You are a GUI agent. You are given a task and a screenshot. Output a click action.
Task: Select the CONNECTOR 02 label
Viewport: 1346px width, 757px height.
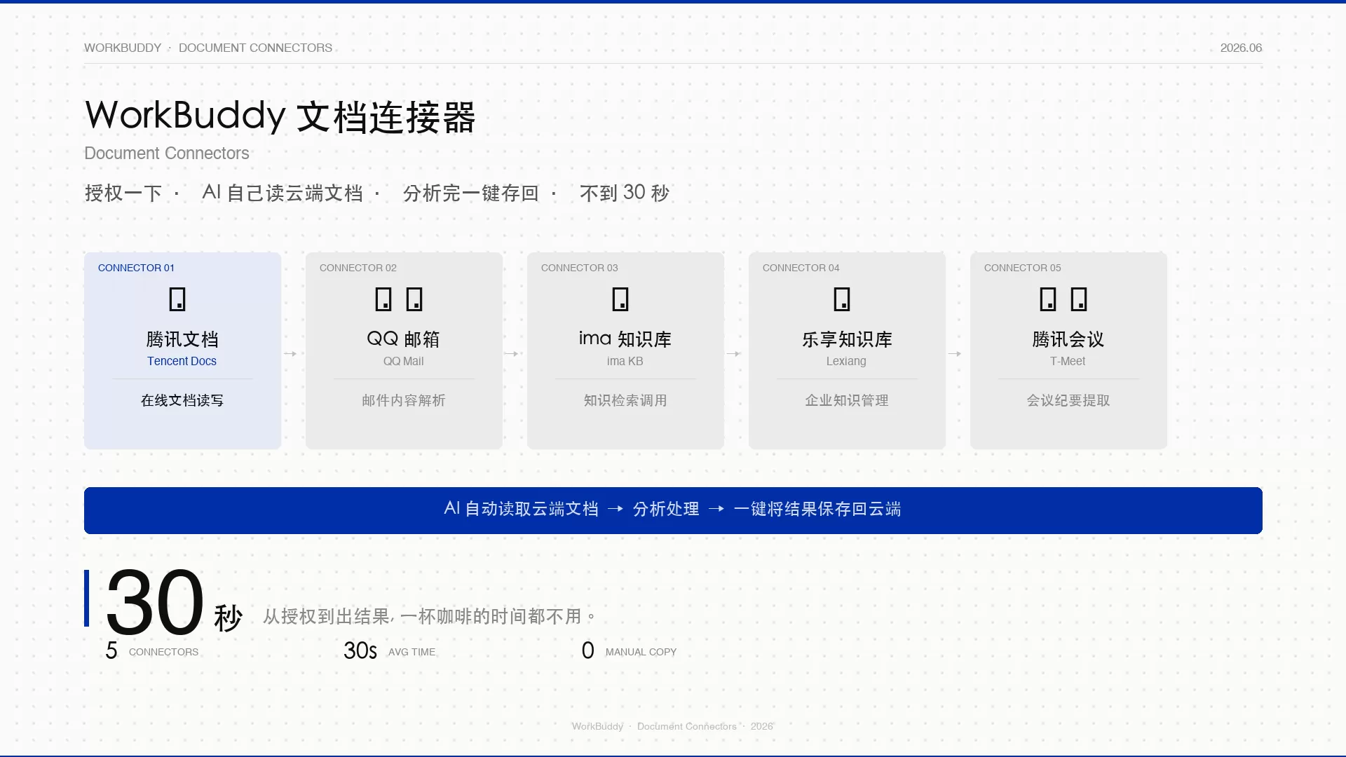358,268
